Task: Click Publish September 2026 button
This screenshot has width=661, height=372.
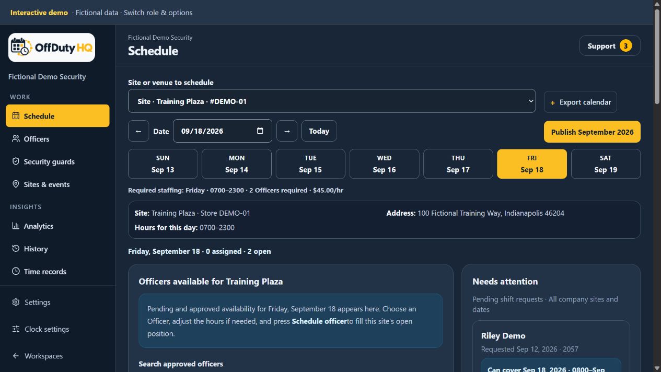Action: point(592,132)
